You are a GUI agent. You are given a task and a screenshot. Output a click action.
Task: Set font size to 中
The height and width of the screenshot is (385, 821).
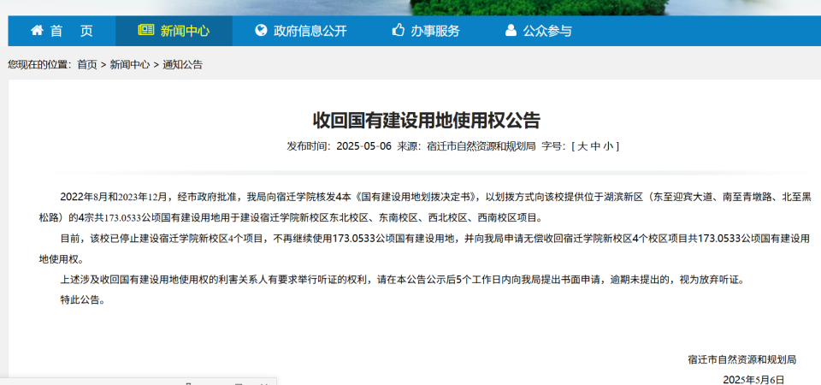(x=595, y=146)
